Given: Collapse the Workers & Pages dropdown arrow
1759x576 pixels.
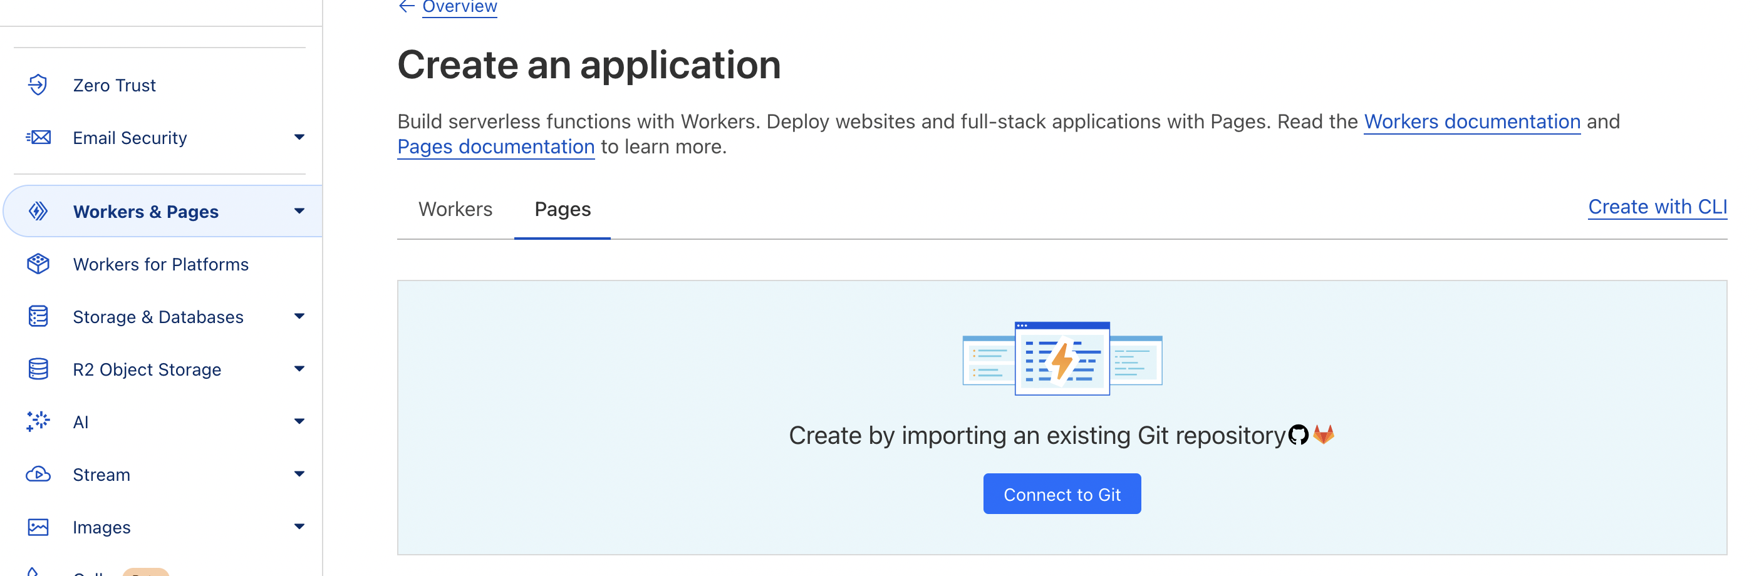Looking at the screenshot, I should coord(299,211).
